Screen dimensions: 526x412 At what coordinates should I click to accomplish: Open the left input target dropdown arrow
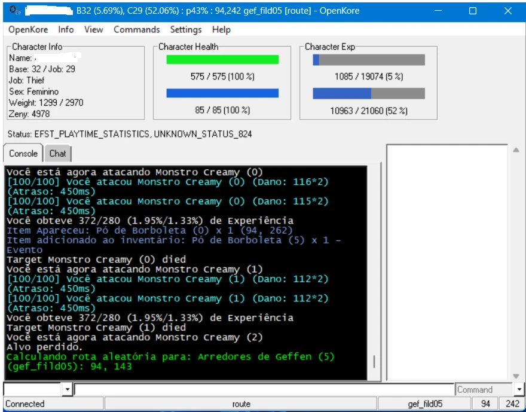(68, 389)
